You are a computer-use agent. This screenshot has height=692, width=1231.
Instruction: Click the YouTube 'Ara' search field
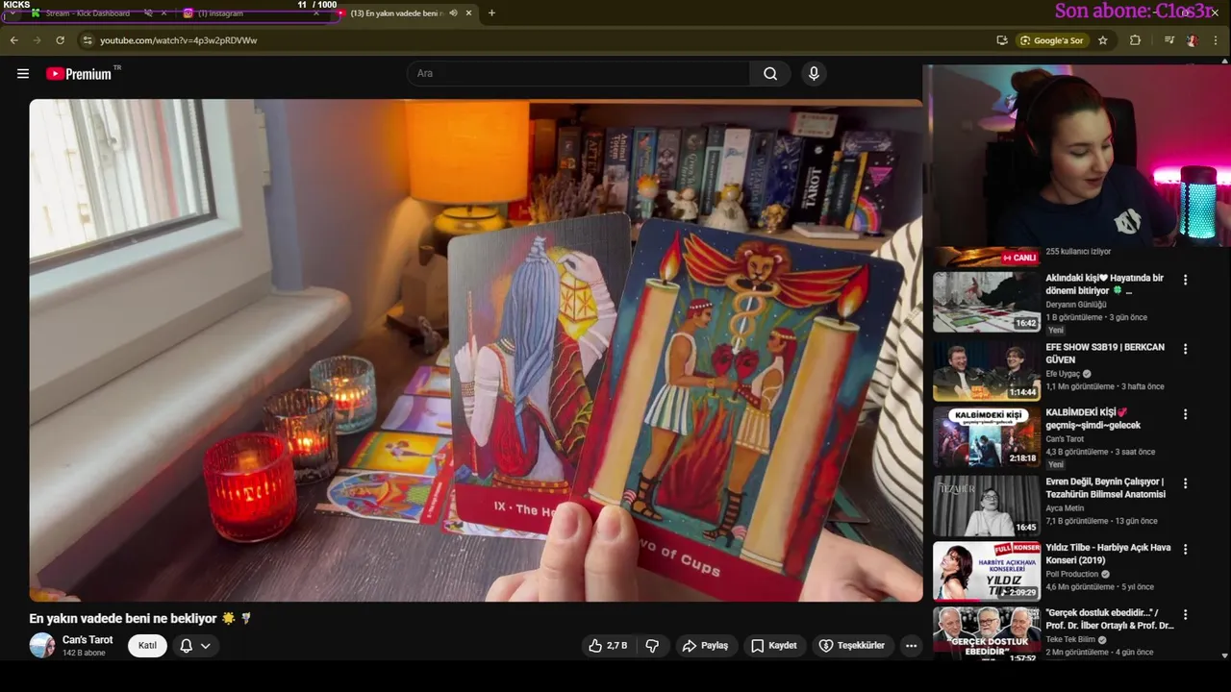pyautogui.click(x=578, y=73)
